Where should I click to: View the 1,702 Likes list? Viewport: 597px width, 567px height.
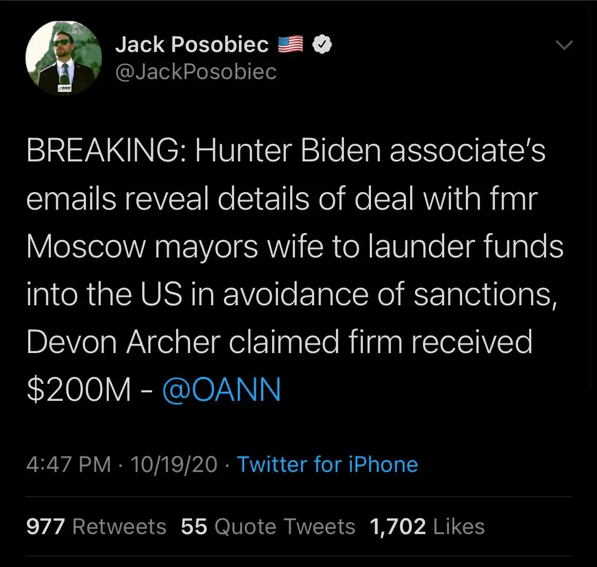(427, 527)
